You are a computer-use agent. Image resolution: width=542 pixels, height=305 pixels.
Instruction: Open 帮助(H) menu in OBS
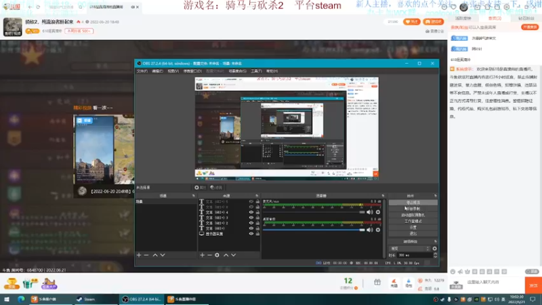[272, 71]
